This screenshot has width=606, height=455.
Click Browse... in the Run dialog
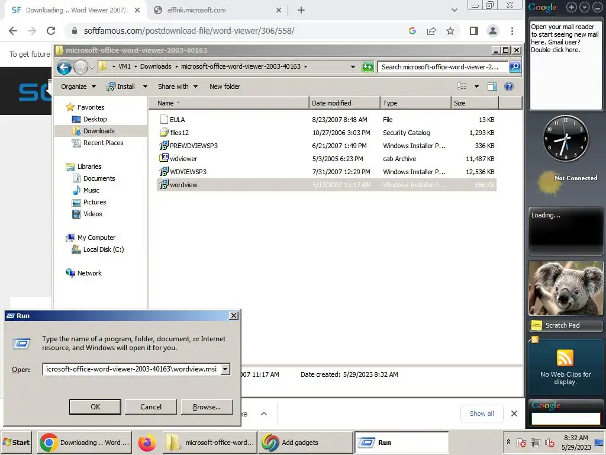click(207, 406)
